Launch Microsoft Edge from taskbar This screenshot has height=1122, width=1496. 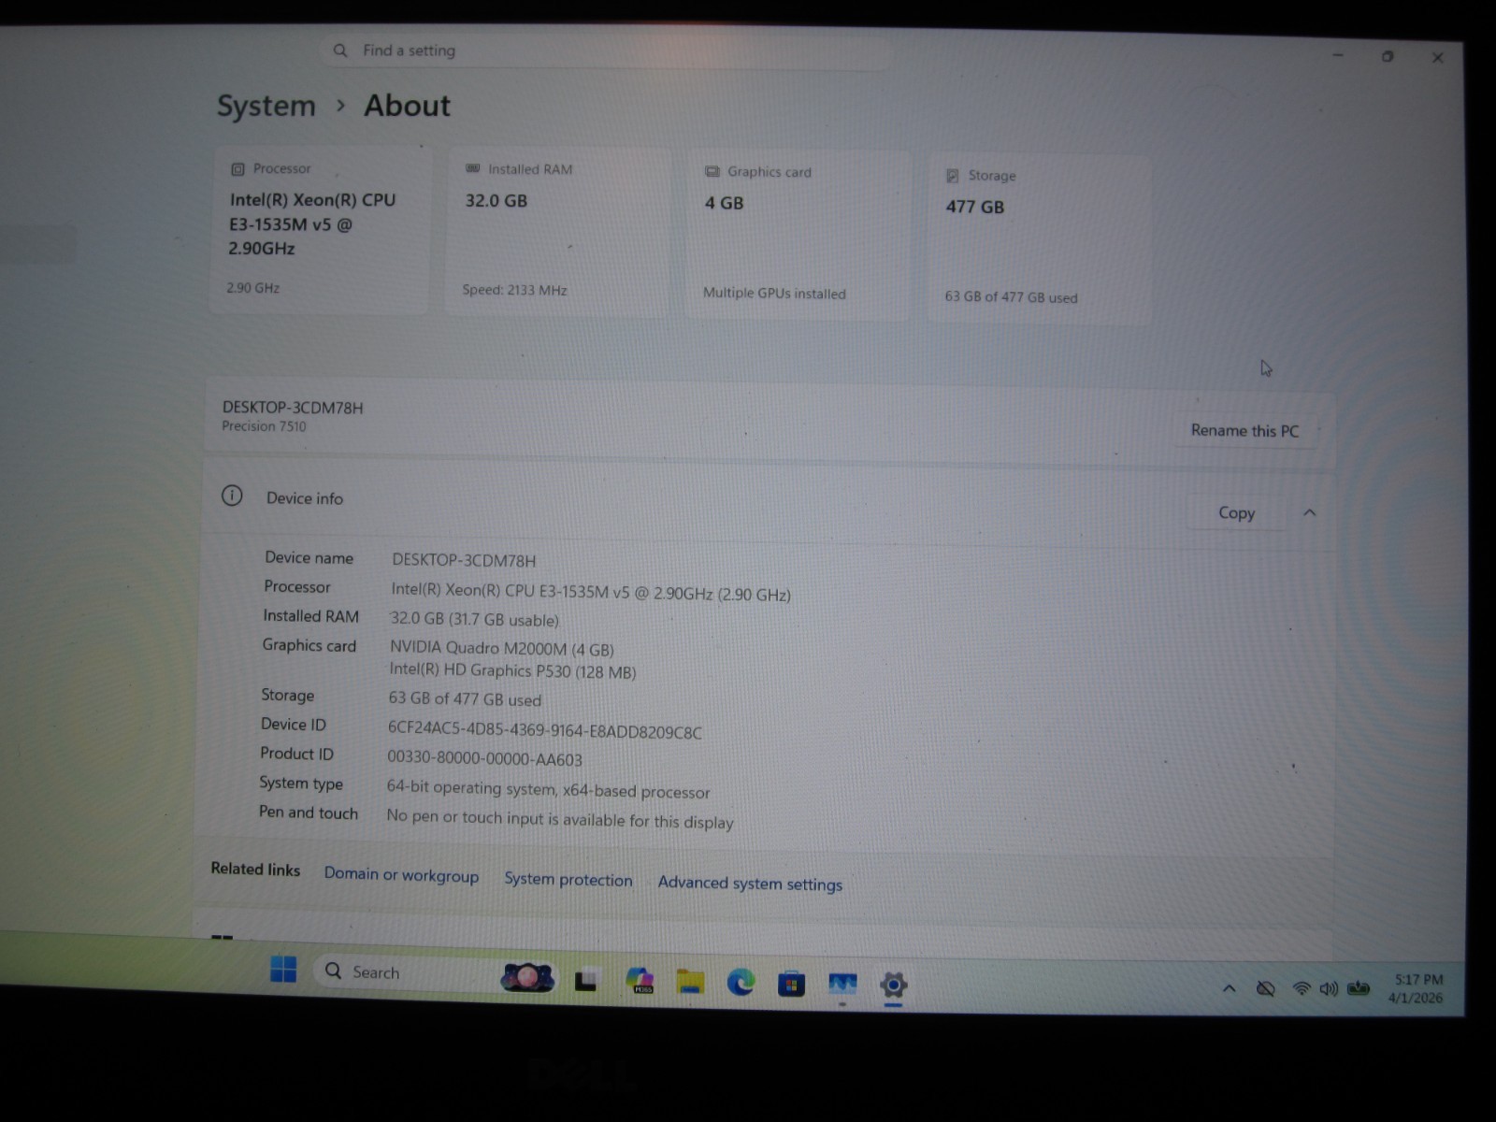click(x=741, y=982)
